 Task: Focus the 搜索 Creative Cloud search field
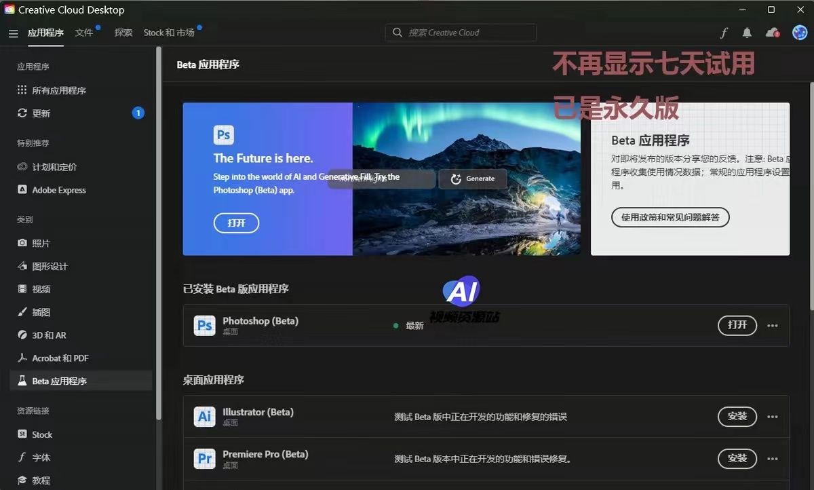[x=461, y=33]
